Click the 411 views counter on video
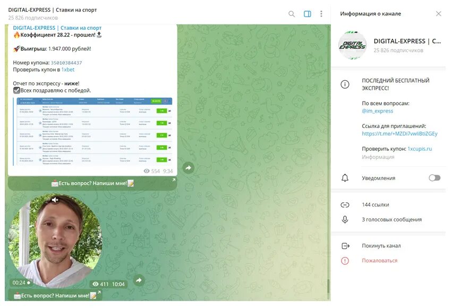 (x=104, y=284)
